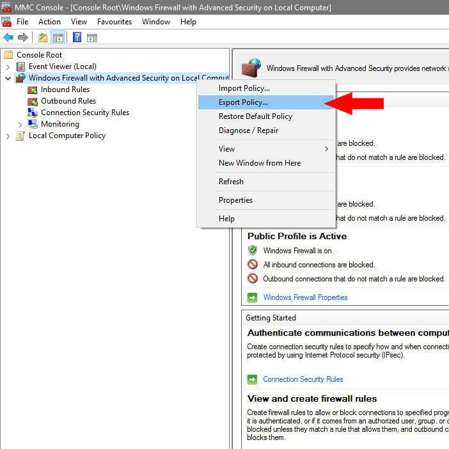
Task: Click the Console Root folder icon
Action: tap(8, 55)
